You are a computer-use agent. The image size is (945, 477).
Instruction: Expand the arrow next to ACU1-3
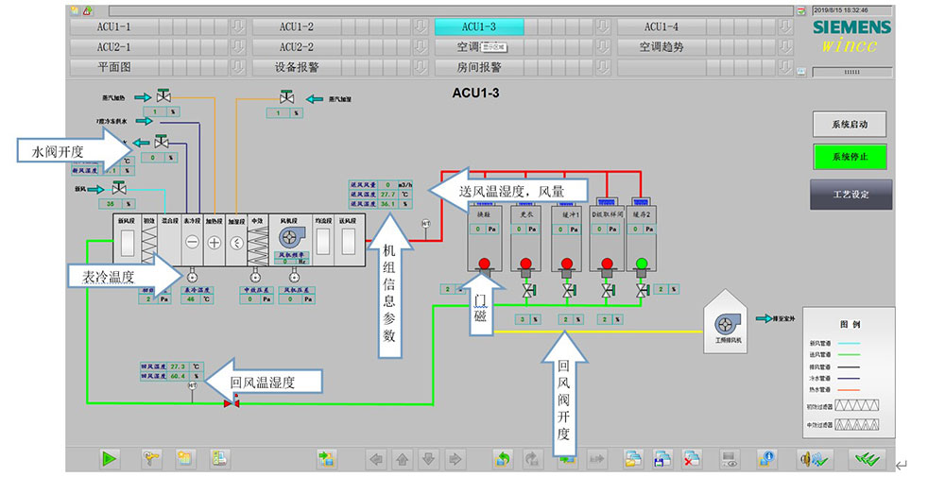point(603,26)
